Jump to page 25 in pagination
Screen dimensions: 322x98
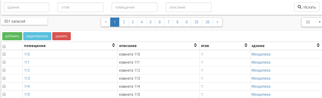coord(196,22)
